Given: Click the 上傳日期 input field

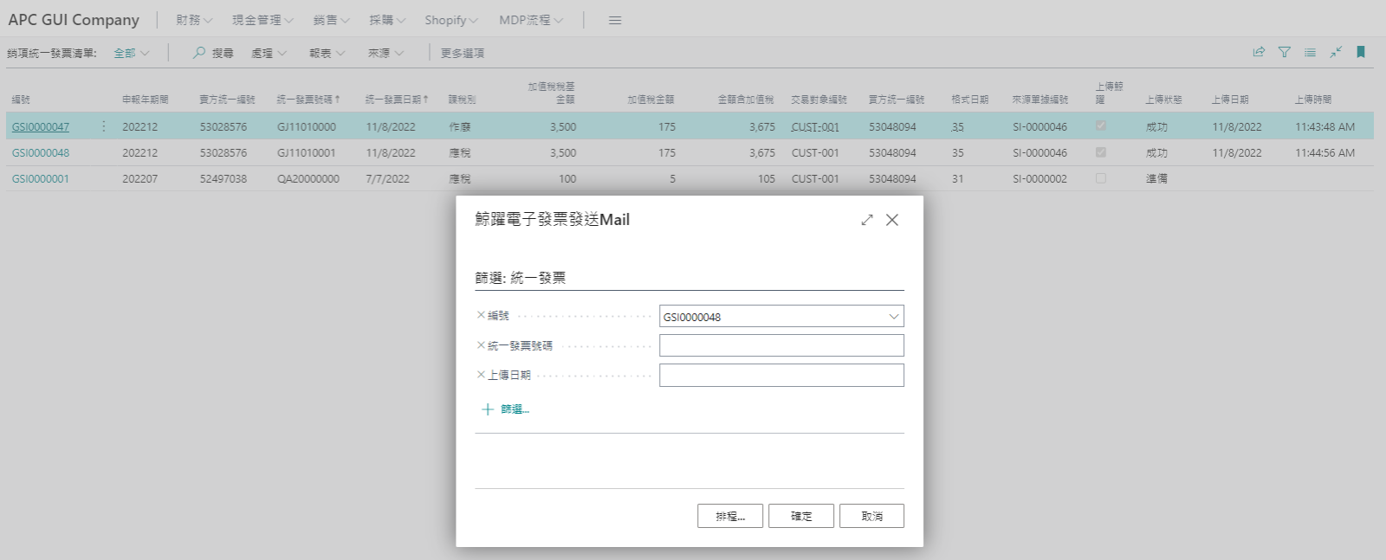Looking at the screenshot, I should click(781, 375).
